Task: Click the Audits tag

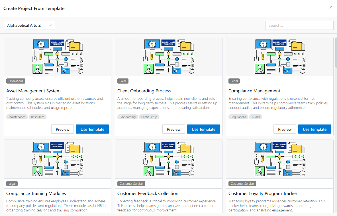Action: point(256,117)
